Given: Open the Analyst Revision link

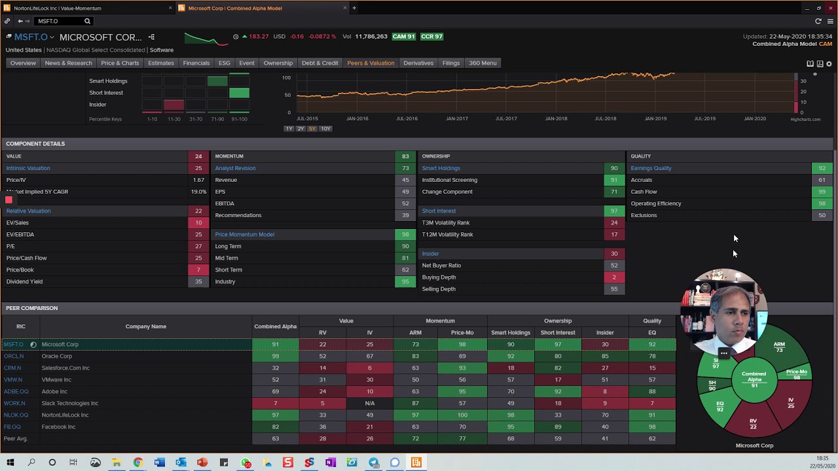Looking at the screenshot, I should point(235,168).
